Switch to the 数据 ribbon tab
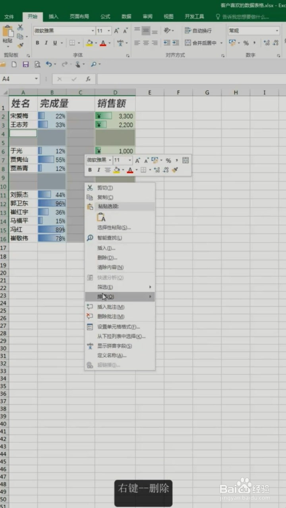The width and height of the screenshot is (286, 508). tap(126, 17)
